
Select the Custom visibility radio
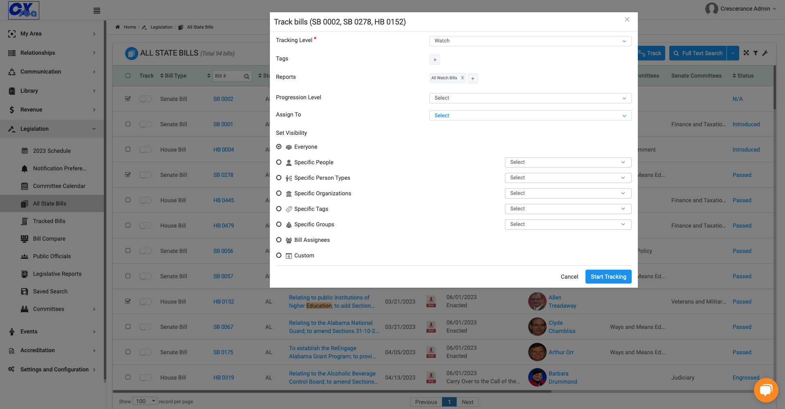(x=279, y=255)
